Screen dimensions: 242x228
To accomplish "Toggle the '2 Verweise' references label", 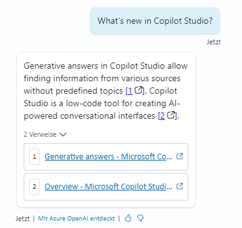I will 40,134.
